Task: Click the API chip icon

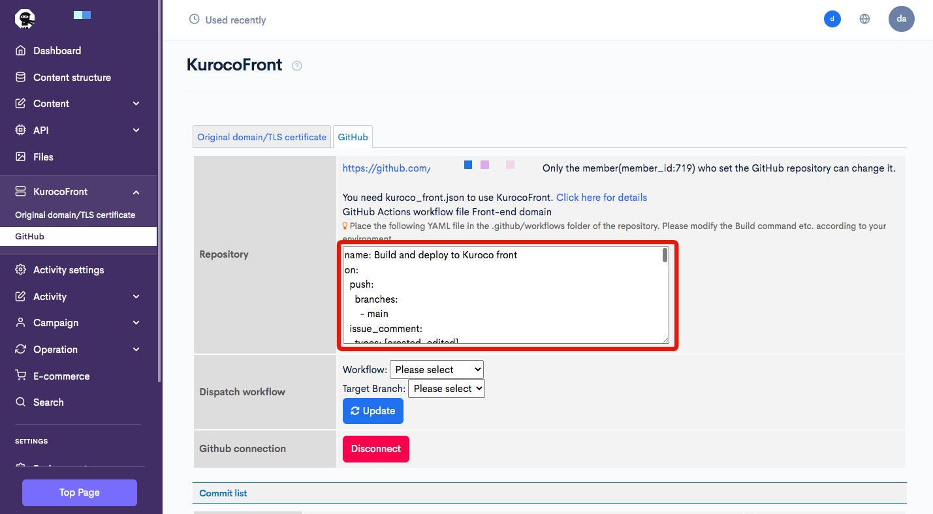Action: (21, 130)
